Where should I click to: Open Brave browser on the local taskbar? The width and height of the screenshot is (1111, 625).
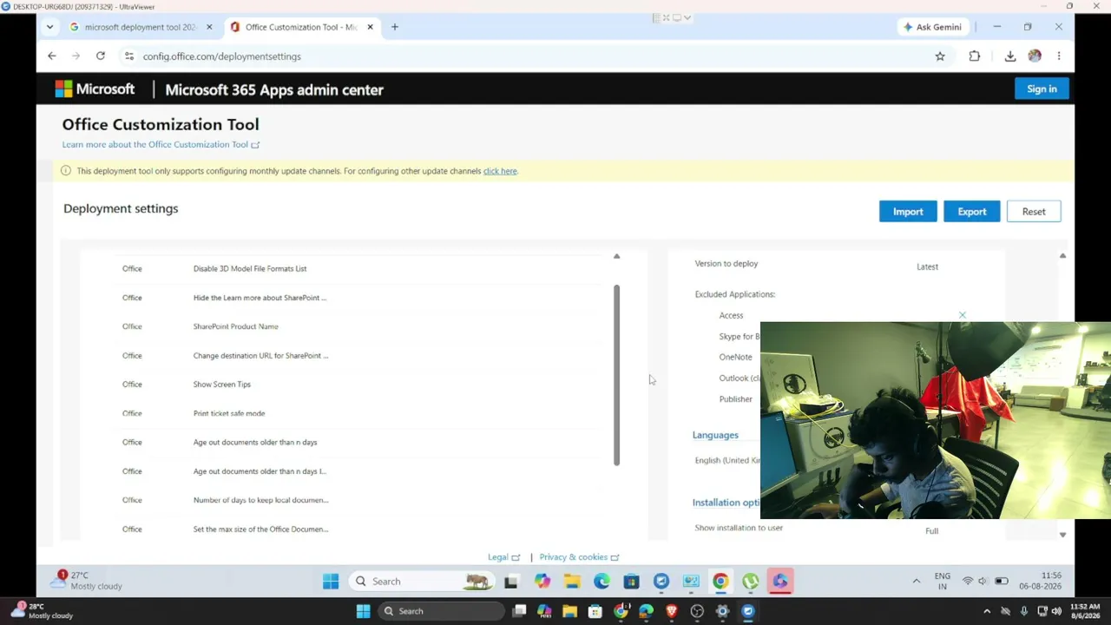tap(672, 611)
